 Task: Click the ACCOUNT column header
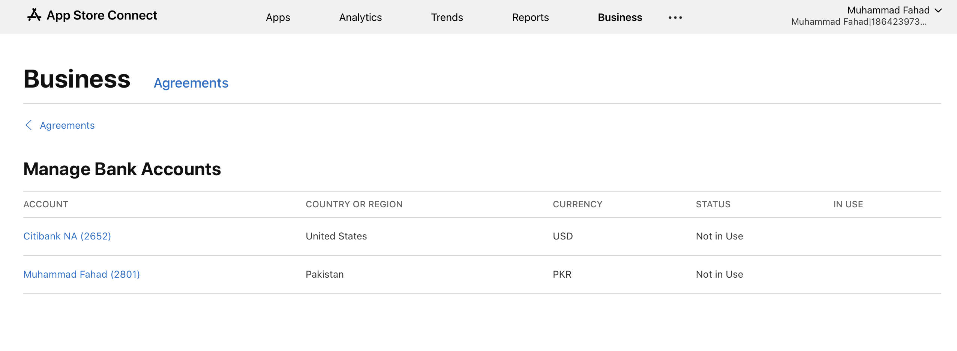46,204
